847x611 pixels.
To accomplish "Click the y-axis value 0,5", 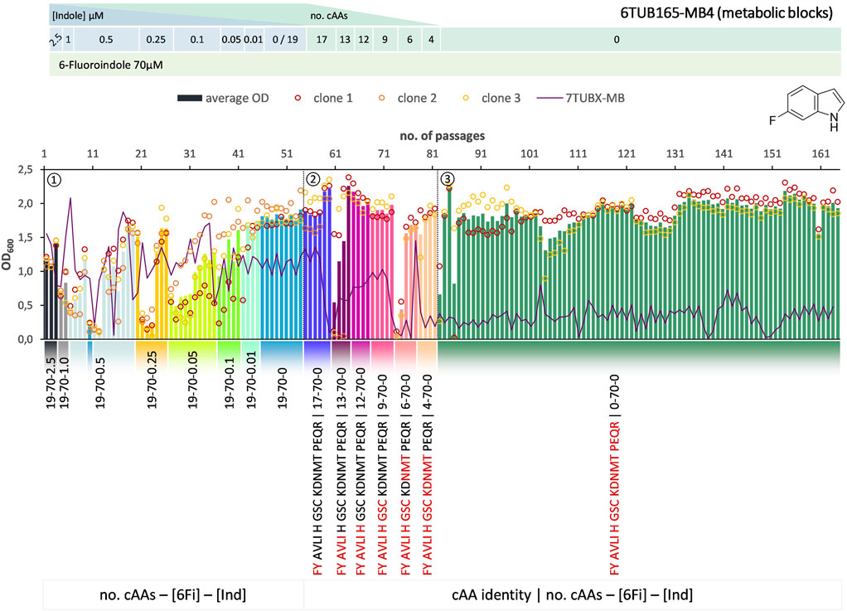I will [24, 306].
